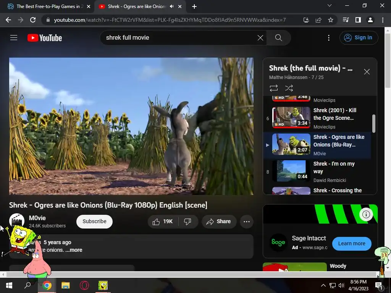Click the video title text
391x293 pixels.
(108, 205)
